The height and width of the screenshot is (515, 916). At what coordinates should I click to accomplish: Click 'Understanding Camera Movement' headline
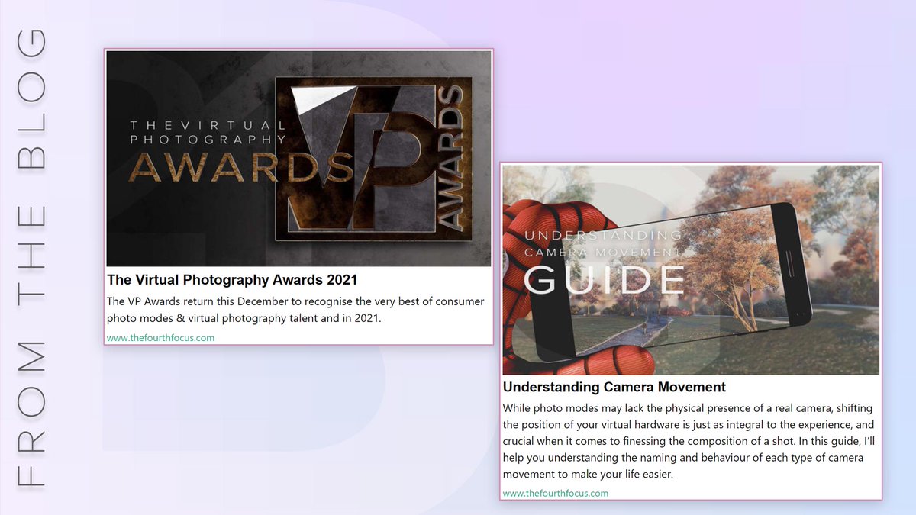[x=614, y=388]
